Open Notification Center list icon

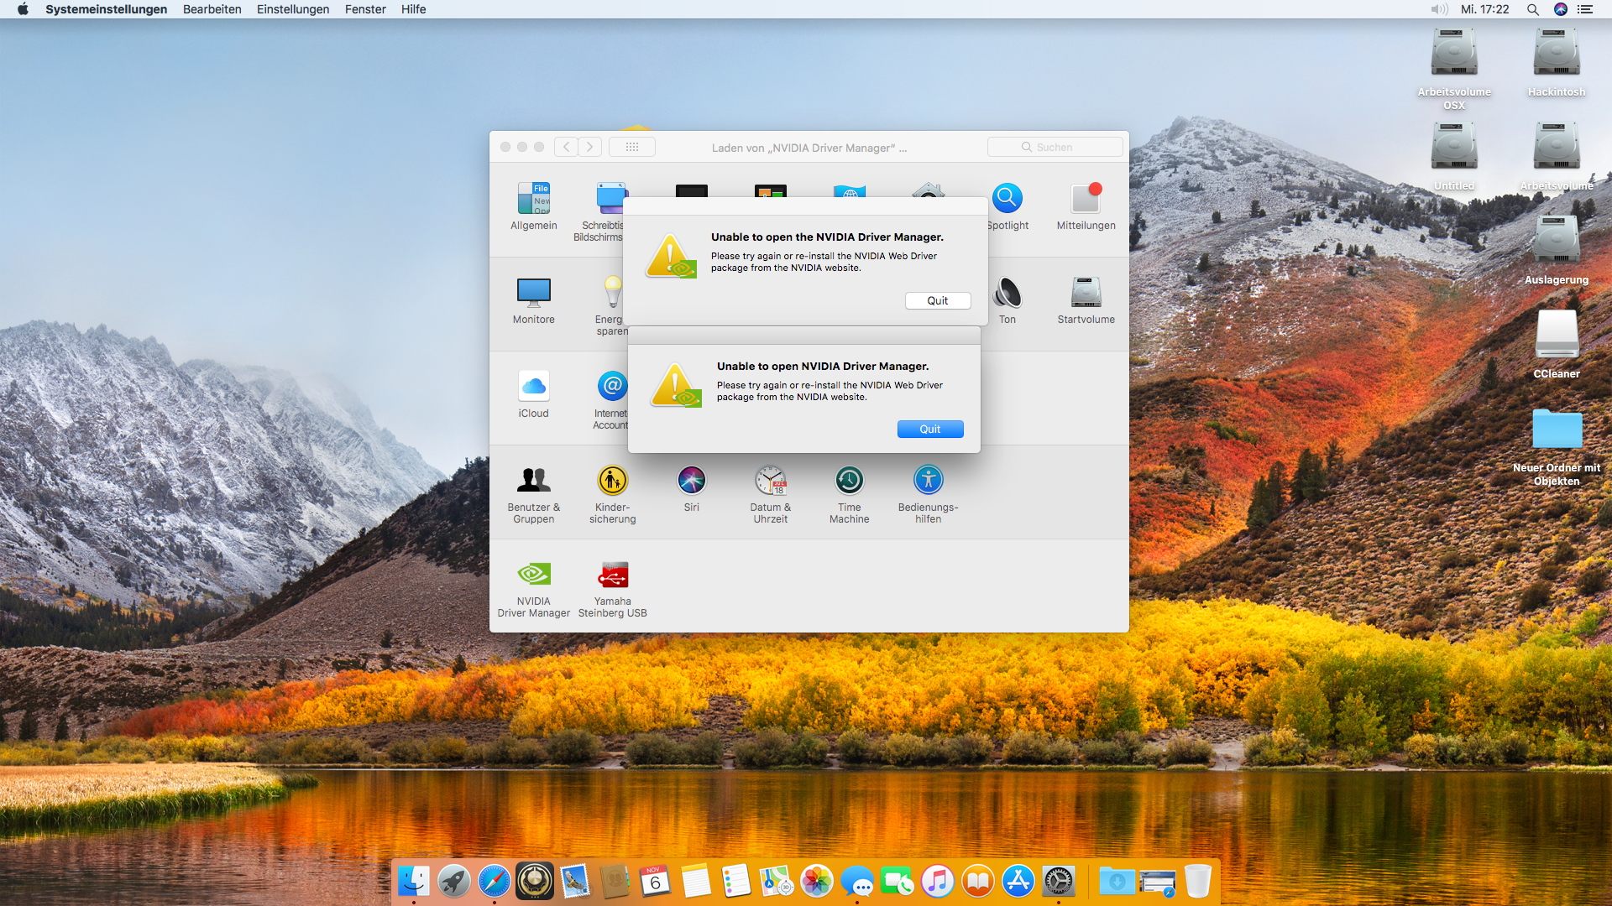pyautogui.click(x=1585, y=9)
